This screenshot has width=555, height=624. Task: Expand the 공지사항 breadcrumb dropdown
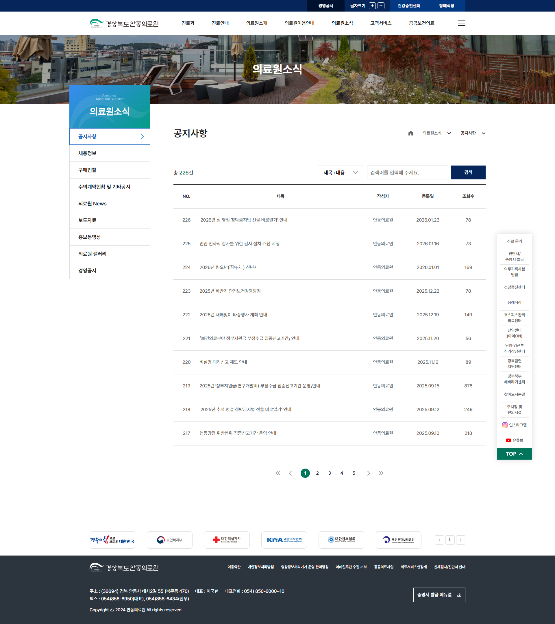click(x=484, y=133)
